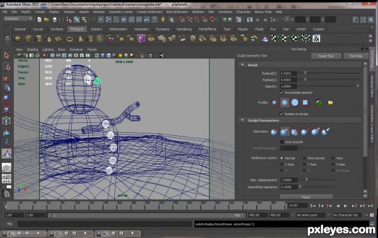Click the Tool Help button
Screen dimensions: 378x238
(x=356, y=56)
